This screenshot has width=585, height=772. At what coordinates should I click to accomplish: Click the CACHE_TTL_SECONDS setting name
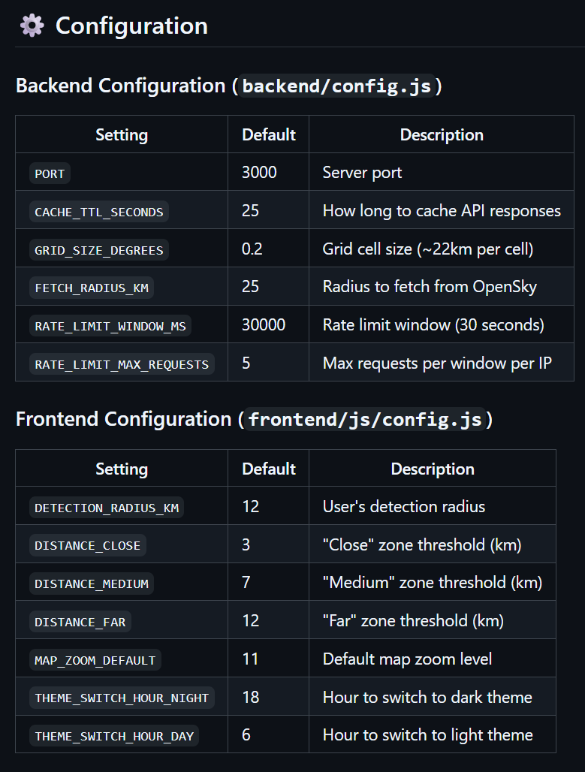coord(98,212)
